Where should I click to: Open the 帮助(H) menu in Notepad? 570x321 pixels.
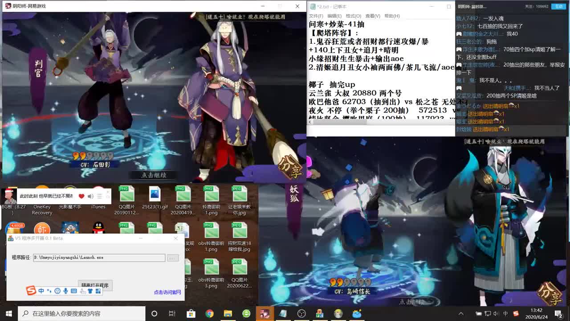(391, 16)
